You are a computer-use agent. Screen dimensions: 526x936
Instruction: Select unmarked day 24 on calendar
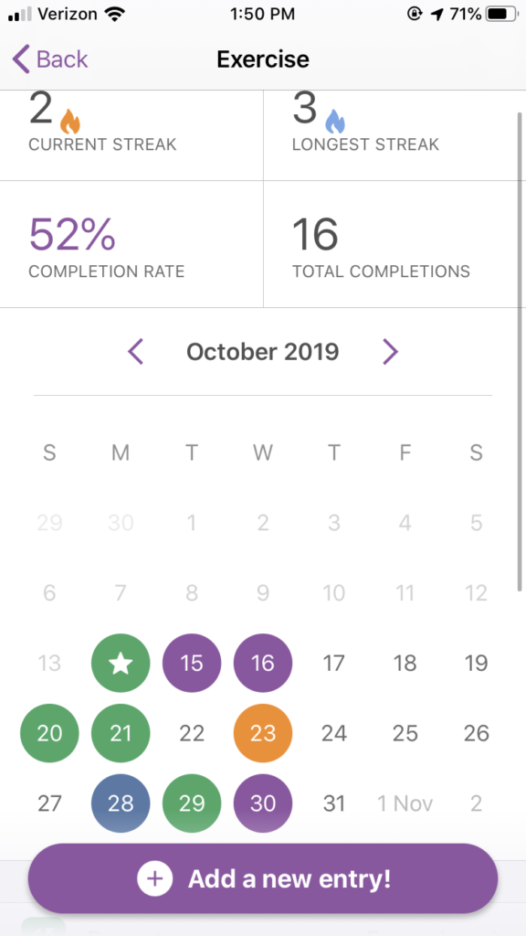pos(334,733)
